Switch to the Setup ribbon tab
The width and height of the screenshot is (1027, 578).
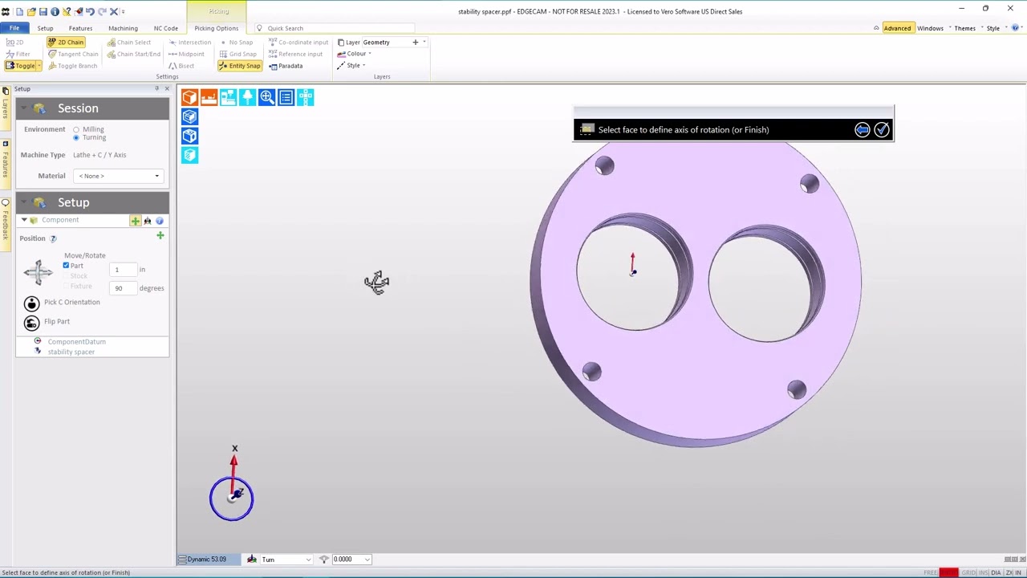(x=45, y=28)
